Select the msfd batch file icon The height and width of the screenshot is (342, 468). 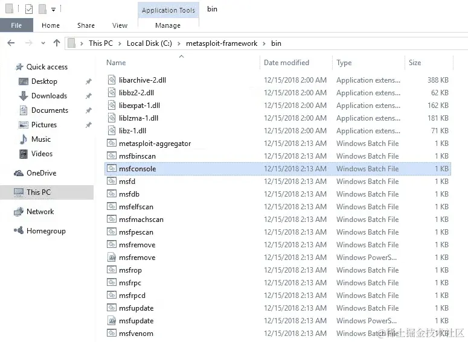coord(112,181)
